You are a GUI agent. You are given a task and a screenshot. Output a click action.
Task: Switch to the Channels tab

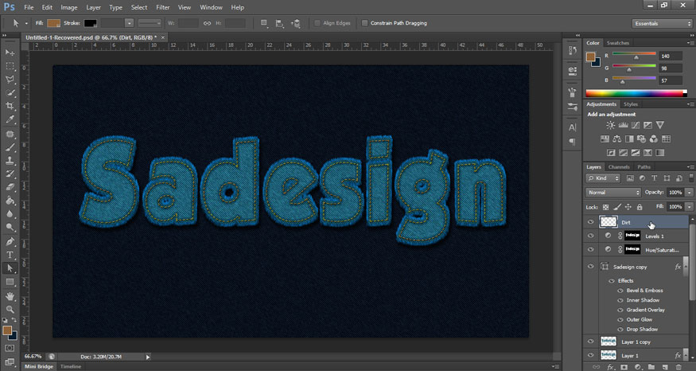(x=619, y=167)
